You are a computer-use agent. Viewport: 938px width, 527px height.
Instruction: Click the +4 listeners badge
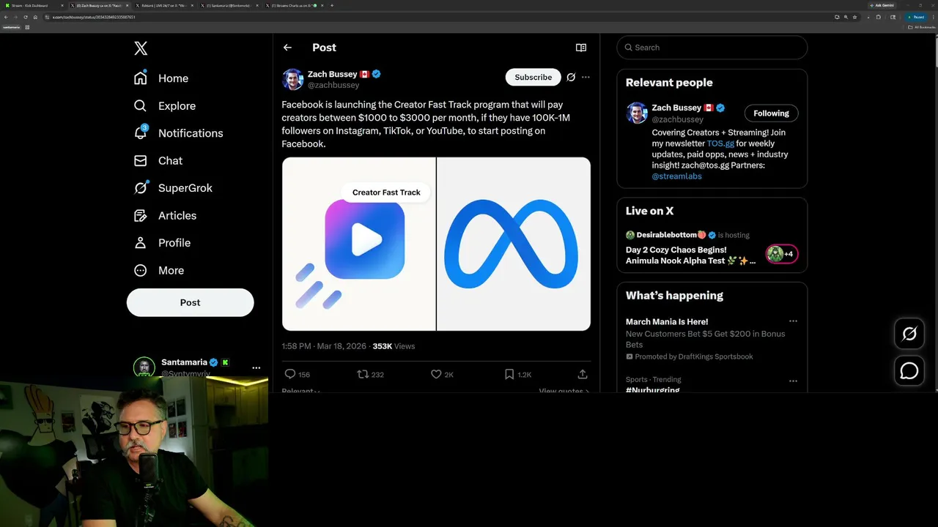click(x=782, y=254)
